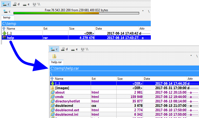199x118 pixels.
Task: Select the cmds html file
Action: [x=59, y=97]
